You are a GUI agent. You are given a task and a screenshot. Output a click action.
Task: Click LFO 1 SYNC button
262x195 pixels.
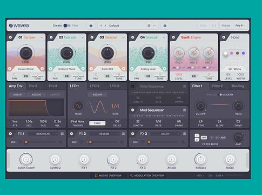click(97, 123)
